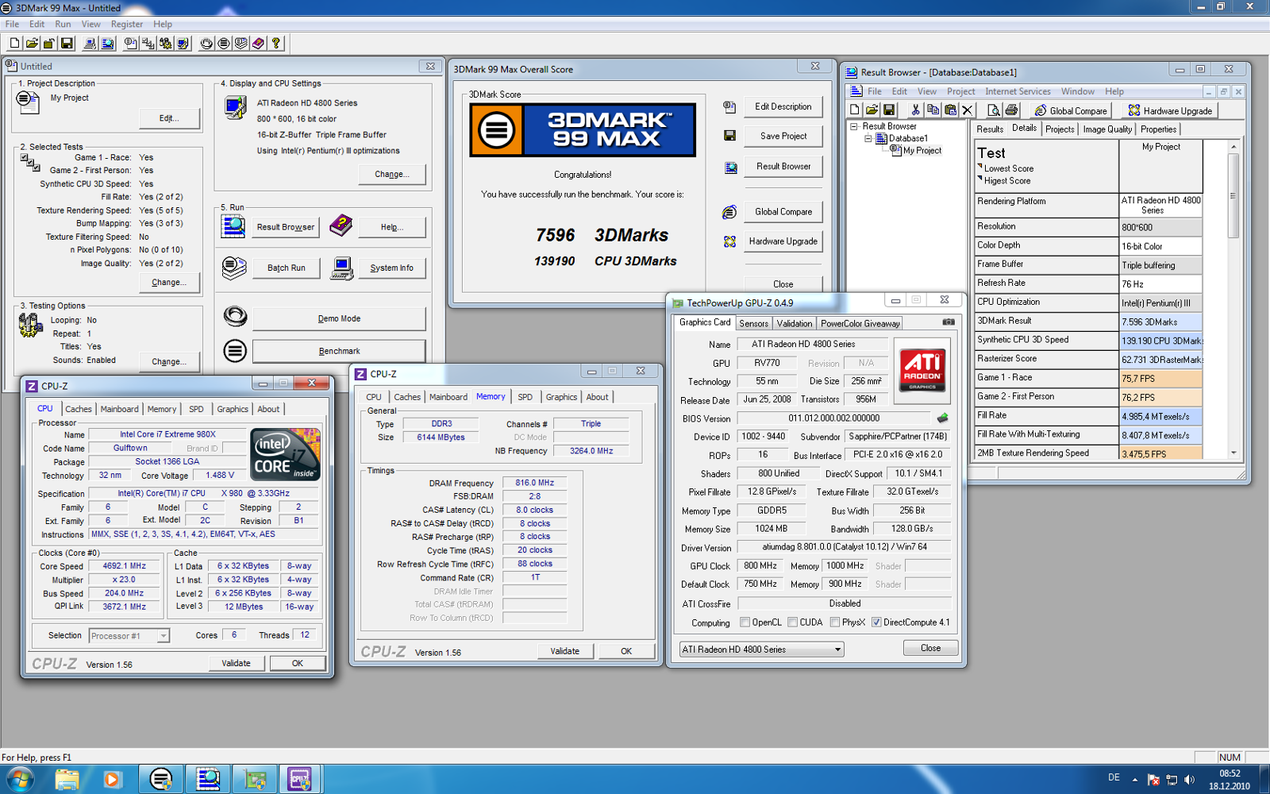The height and width of the screenshot is (794, 1270).
Task: Click the Print Preview icon in Result Browser
Action: (993, 110)
